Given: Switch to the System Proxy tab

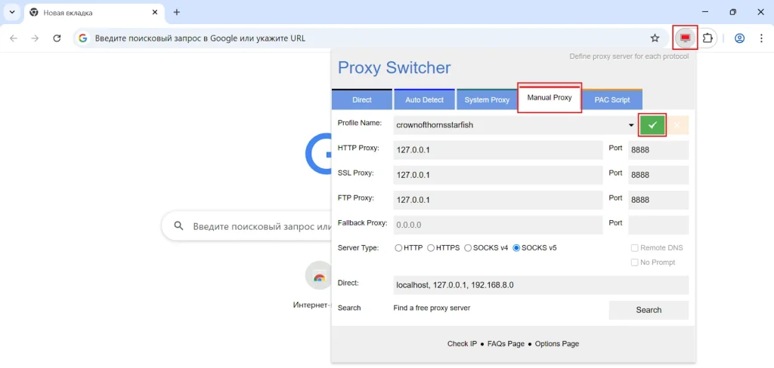Looking at the screenshot, I should pyautogui.click(x=487, y=100).
